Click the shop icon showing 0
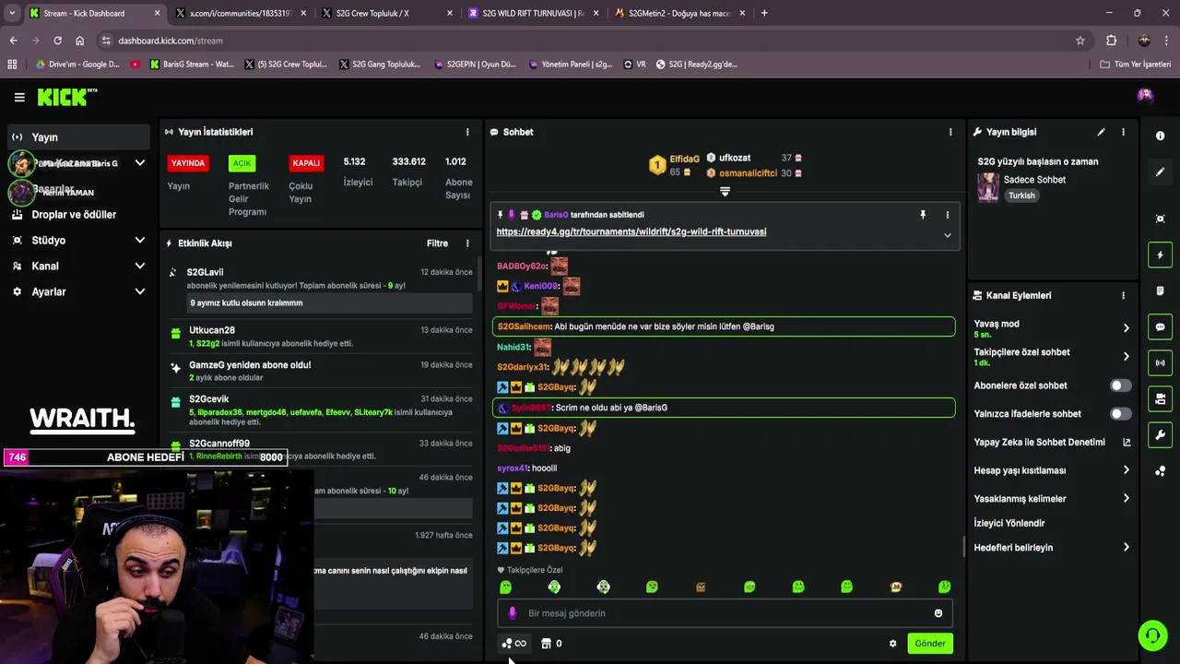Screen dimensions: 1180x664 (551, 644)
